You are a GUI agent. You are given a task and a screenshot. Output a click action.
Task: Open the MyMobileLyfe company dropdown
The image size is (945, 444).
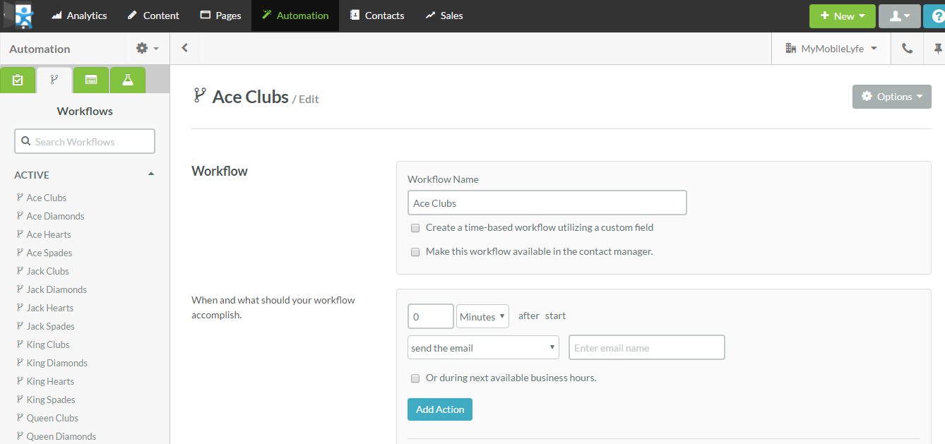click(831, 49)
